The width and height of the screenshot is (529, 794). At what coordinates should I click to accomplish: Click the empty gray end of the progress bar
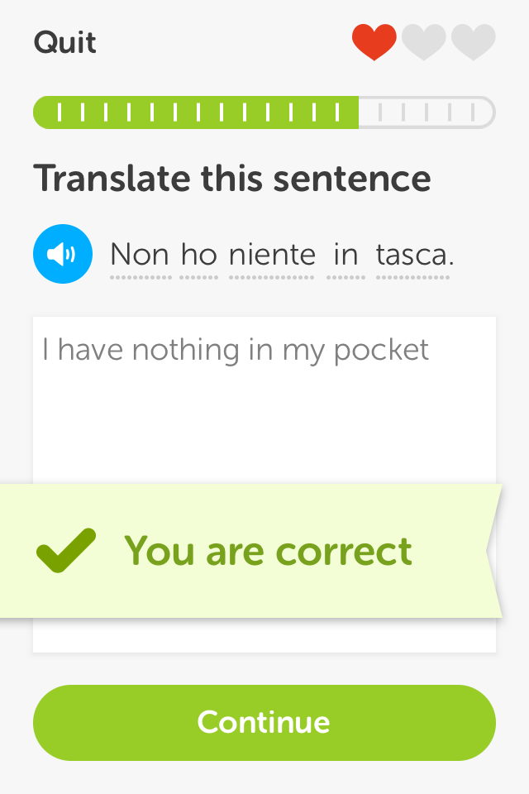427,112
